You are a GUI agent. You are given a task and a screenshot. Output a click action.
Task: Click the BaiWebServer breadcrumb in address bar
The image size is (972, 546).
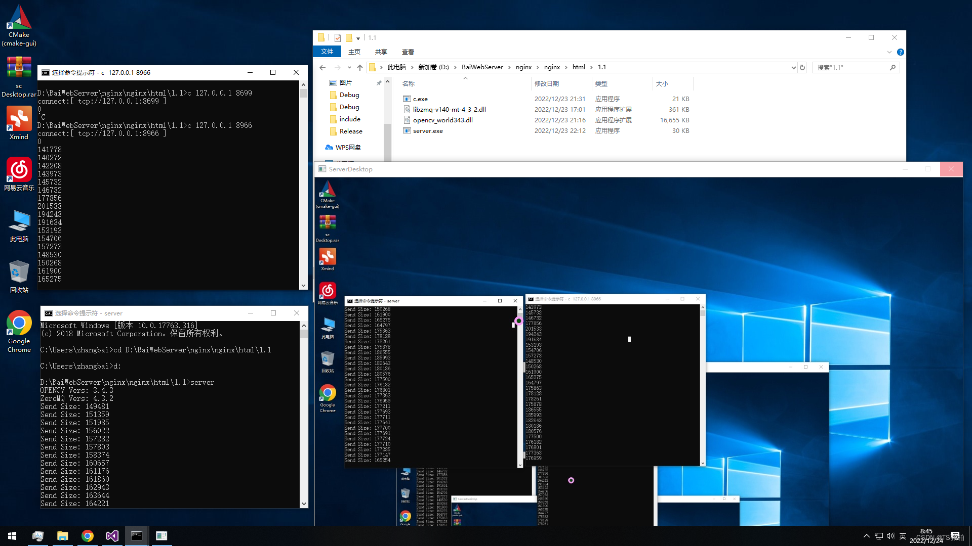point(482,67)
